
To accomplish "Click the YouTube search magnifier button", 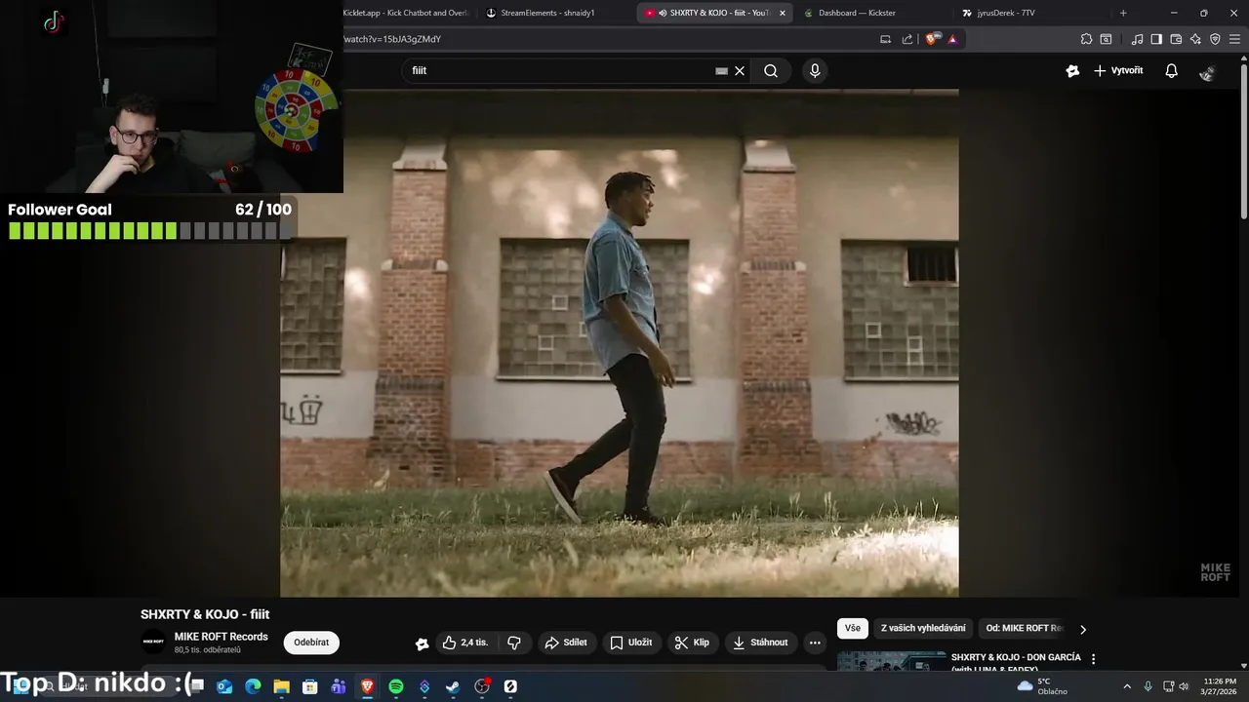I will coord(771,70).
